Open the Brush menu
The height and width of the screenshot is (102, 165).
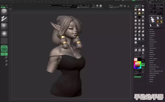5,2
